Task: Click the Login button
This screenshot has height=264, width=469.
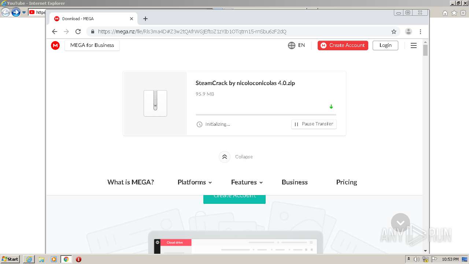Action: point(385,45)
